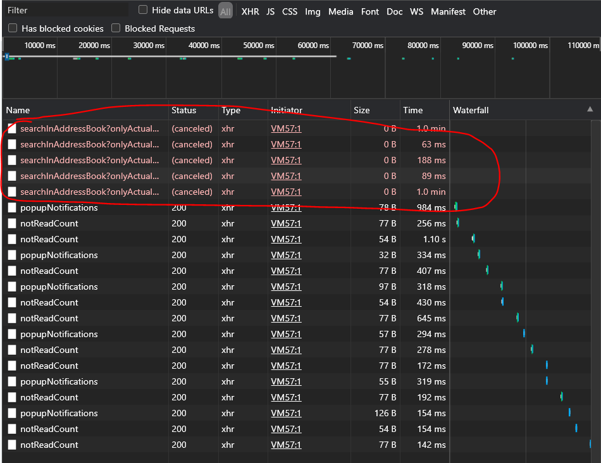Select the notReadCount request taking 256 ms

click(49, 223)
